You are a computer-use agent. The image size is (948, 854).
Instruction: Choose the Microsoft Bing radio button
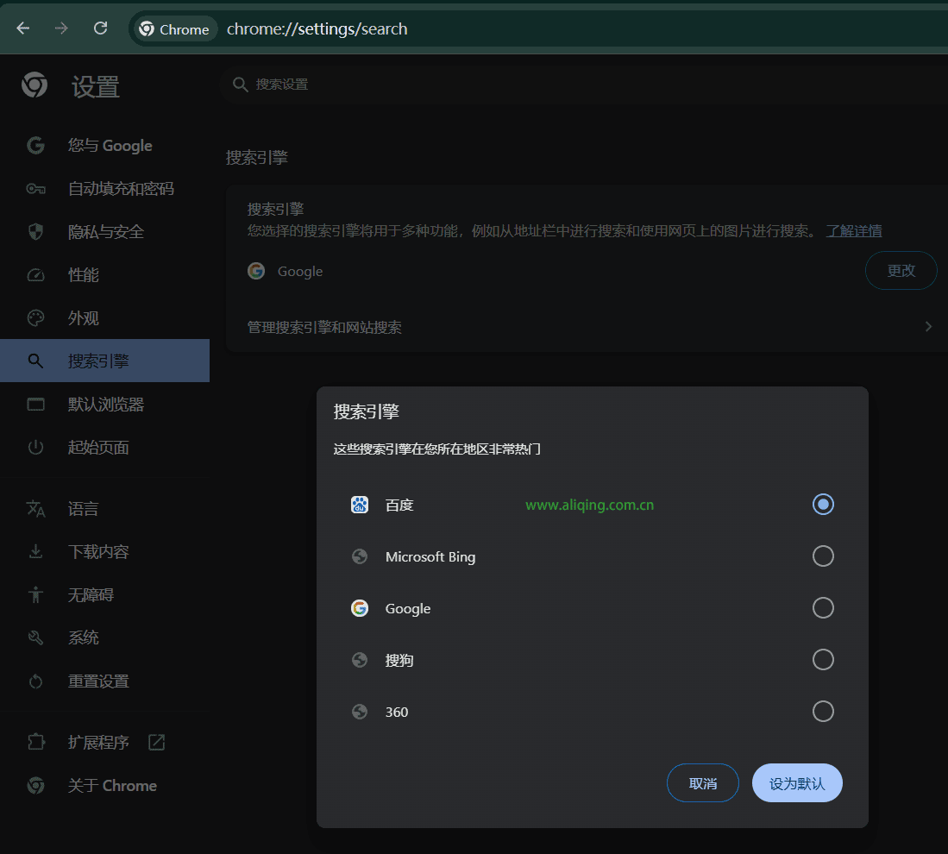coord(822,556)
